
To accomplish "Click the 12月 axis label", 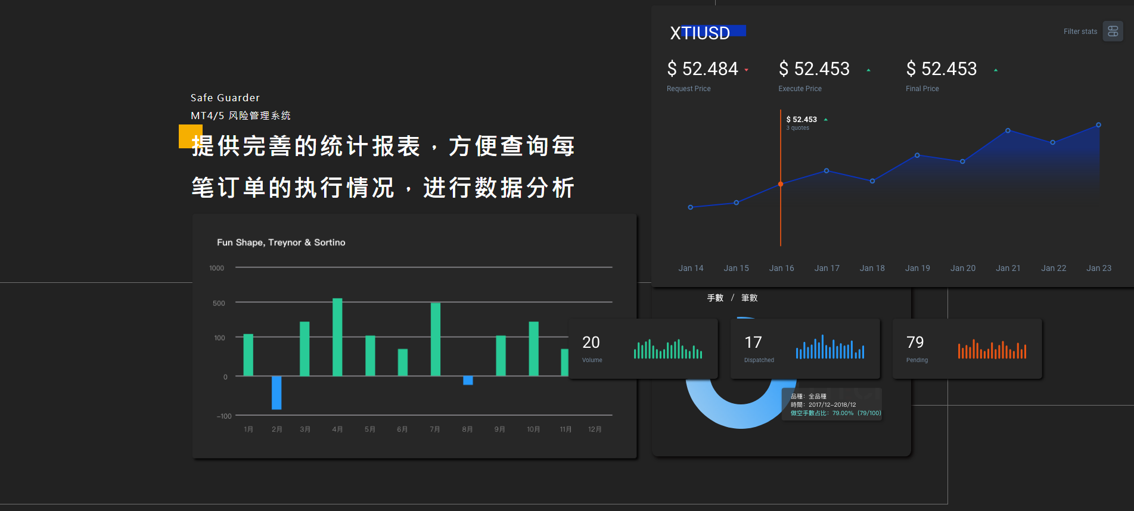I will click(595, 429).
